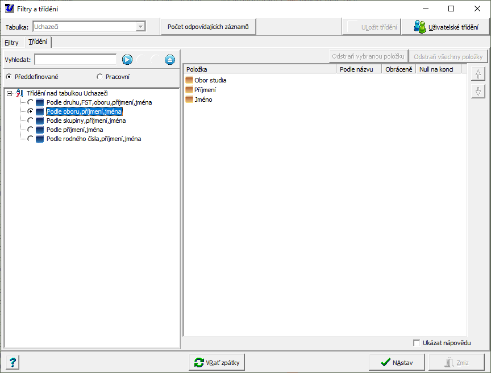491x373 pixels.
Task: Click the Obor studia folder icon
Action: [x=189, y=80]
